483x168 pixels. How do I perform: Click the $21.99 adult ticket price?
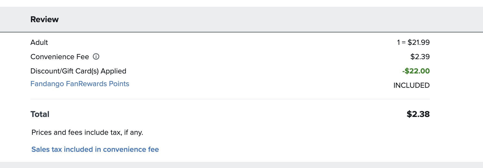tap(418, 42)
